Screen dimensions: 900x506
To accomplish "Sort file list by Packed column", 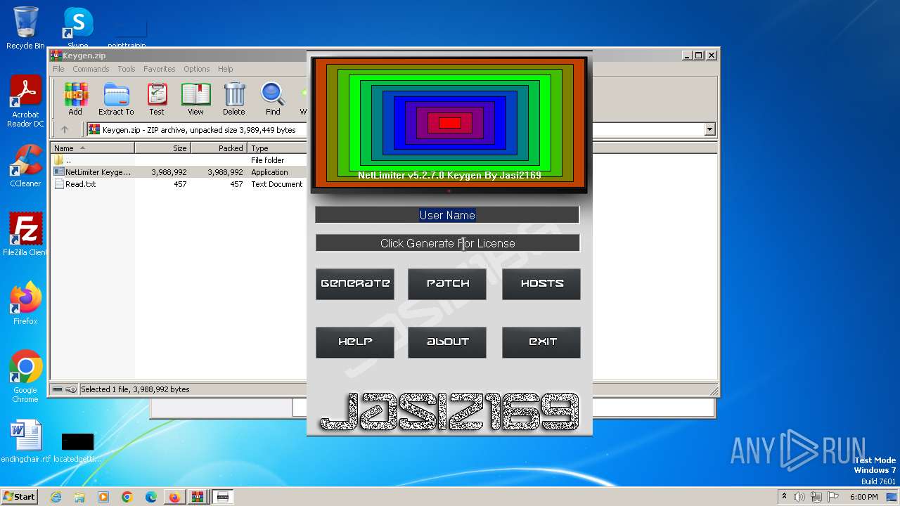I will pos(219,148).
